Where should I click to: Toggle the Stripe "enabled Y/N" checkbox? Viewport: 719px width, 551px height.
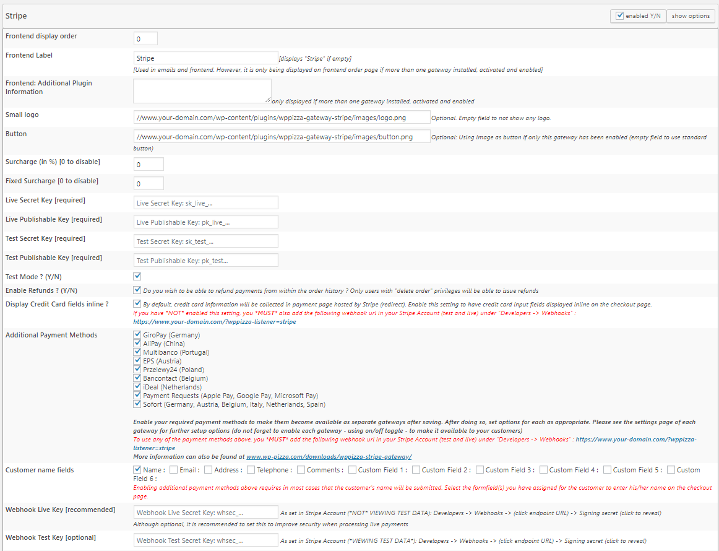click(619, 15)
